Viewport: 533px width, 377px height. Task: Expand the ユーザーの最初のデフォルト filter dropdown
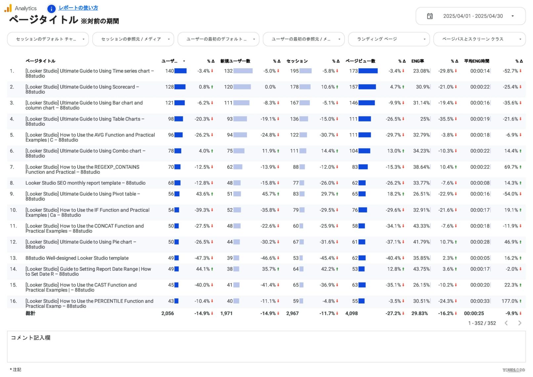(x=218, y=39)
